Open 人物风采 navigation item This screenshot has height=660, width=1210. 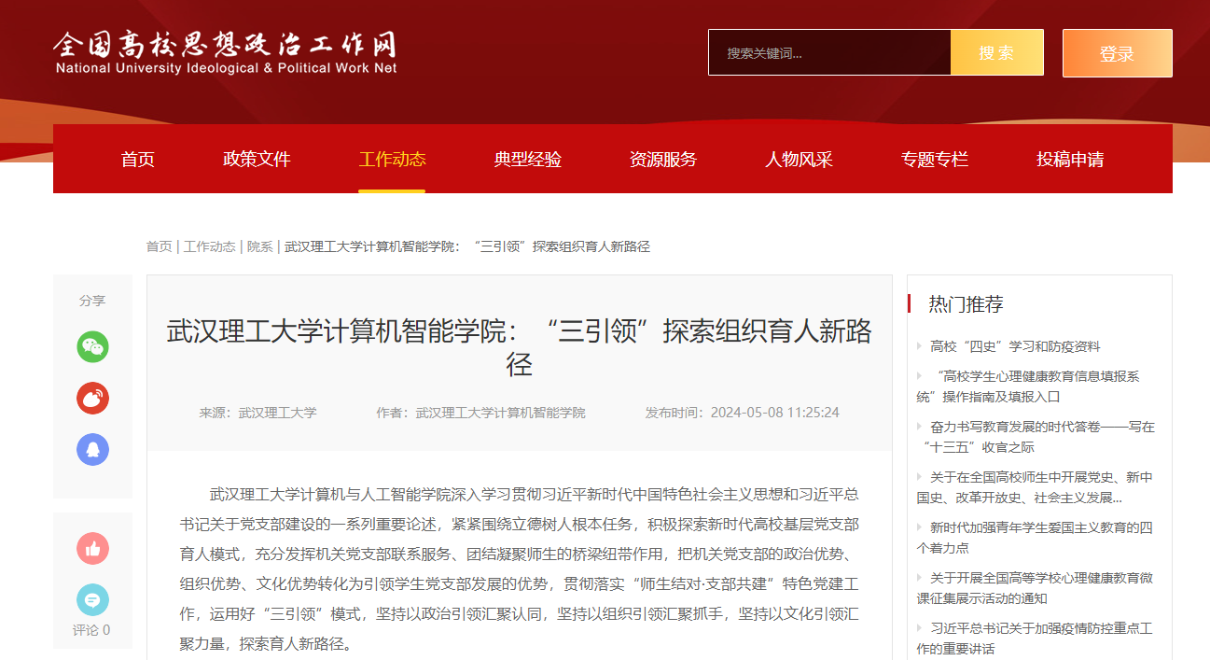pyautogui.click(x=799, y=160)
